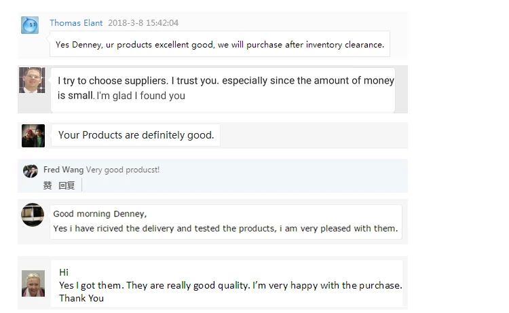Click round avatar beside 'Good morning Denney'

click(x=33, y=215)
